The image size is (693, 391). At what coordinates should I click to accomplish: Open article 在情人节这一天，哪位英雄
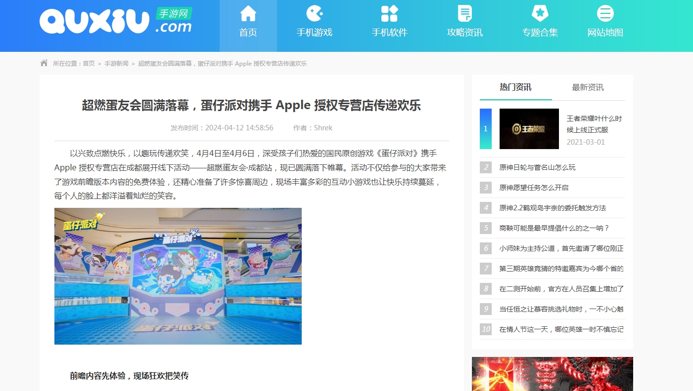pyautogui.click(x=561, y=329)
